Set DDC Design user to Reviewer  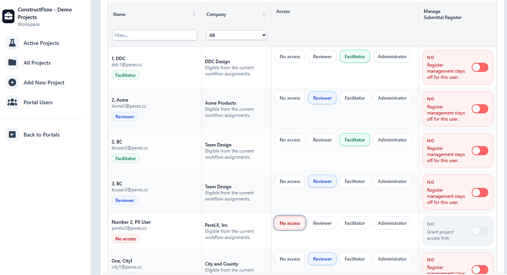[322, 57]
